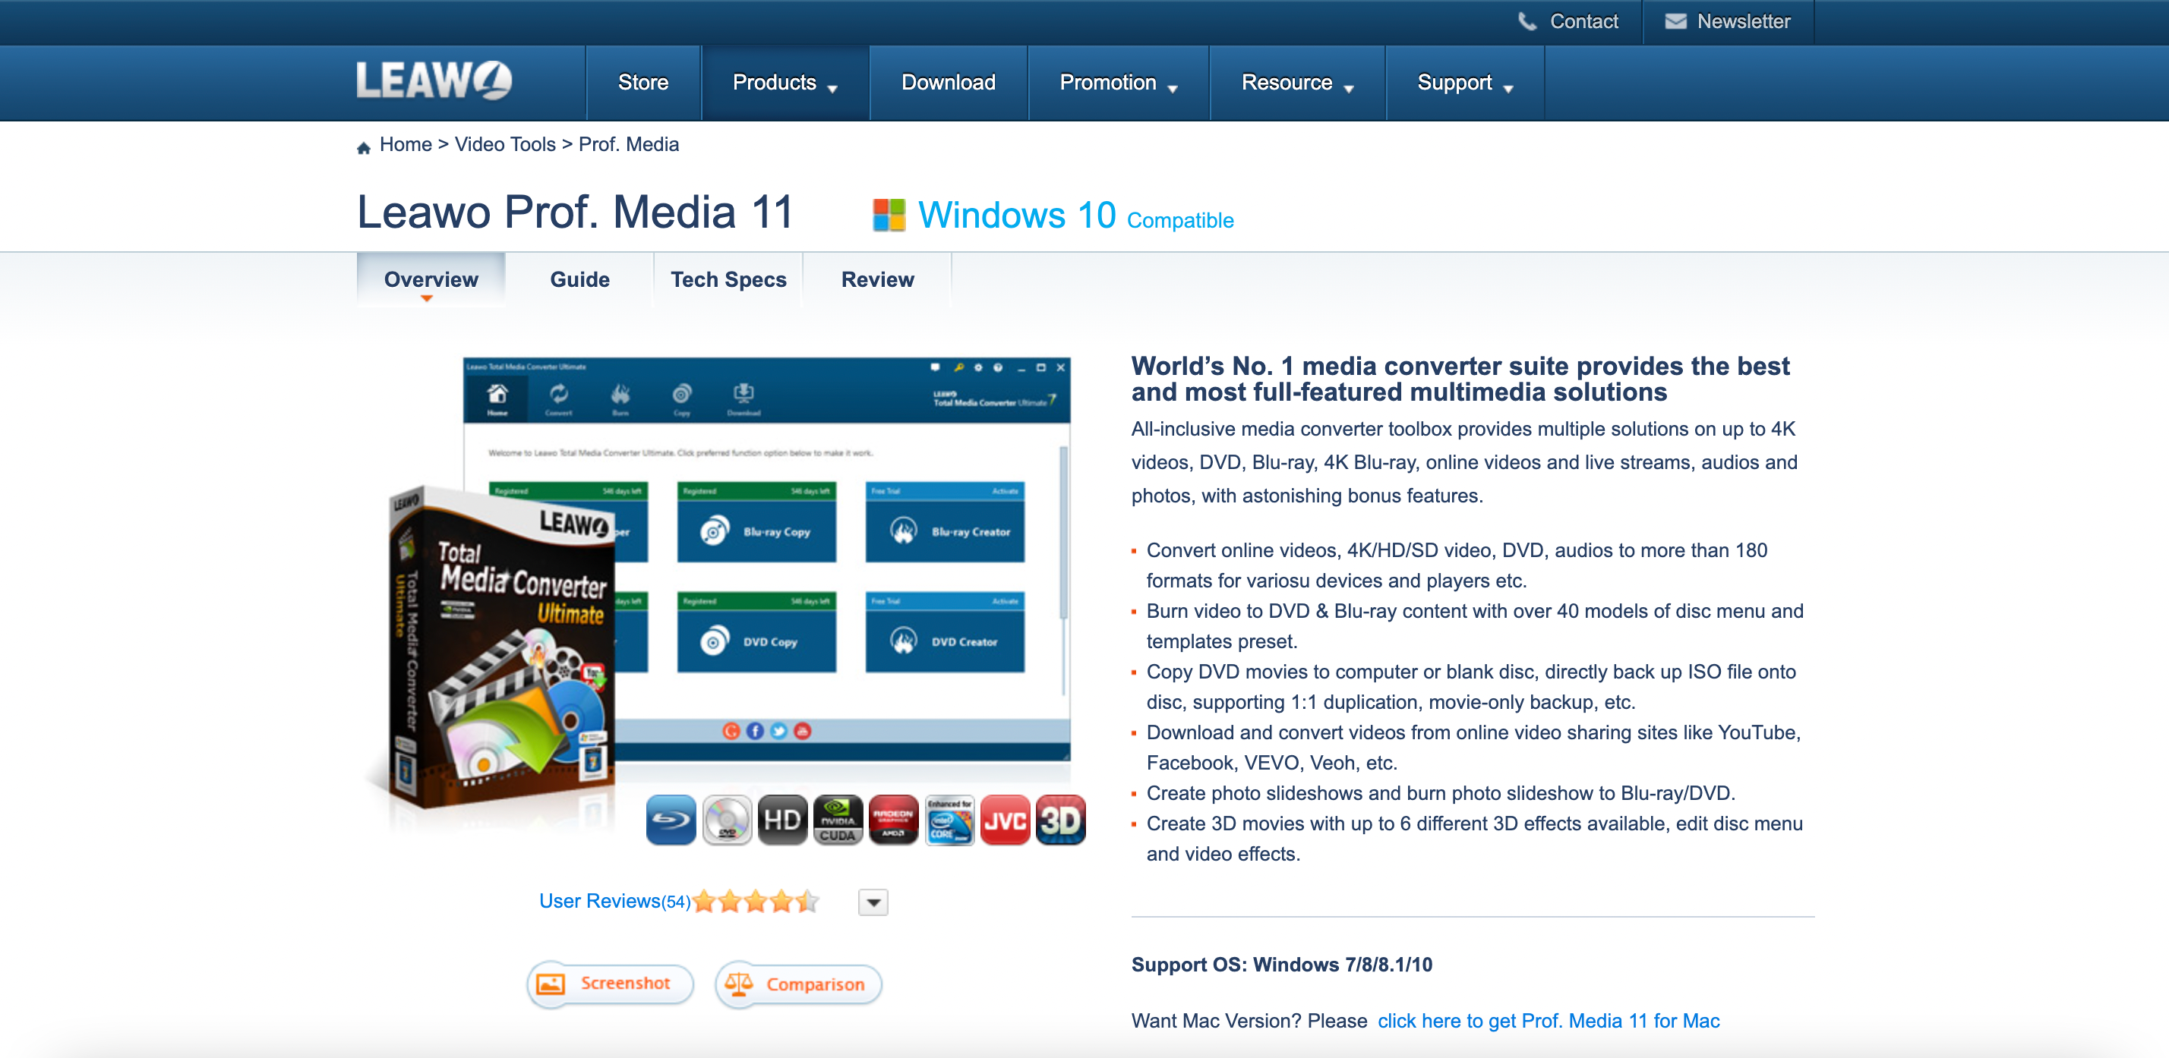Click the Total Media Converter box image
This screenshot has height=1058, width=2169.
(502, 648)
